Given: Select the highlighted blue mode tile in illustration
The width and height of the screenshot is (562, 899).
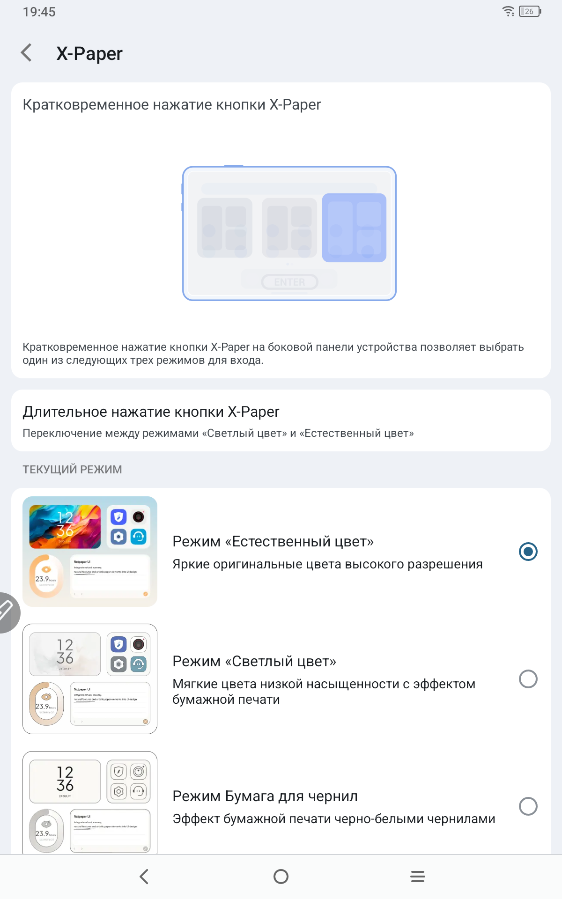Looking at the screenshot, I should click(354, 228).
